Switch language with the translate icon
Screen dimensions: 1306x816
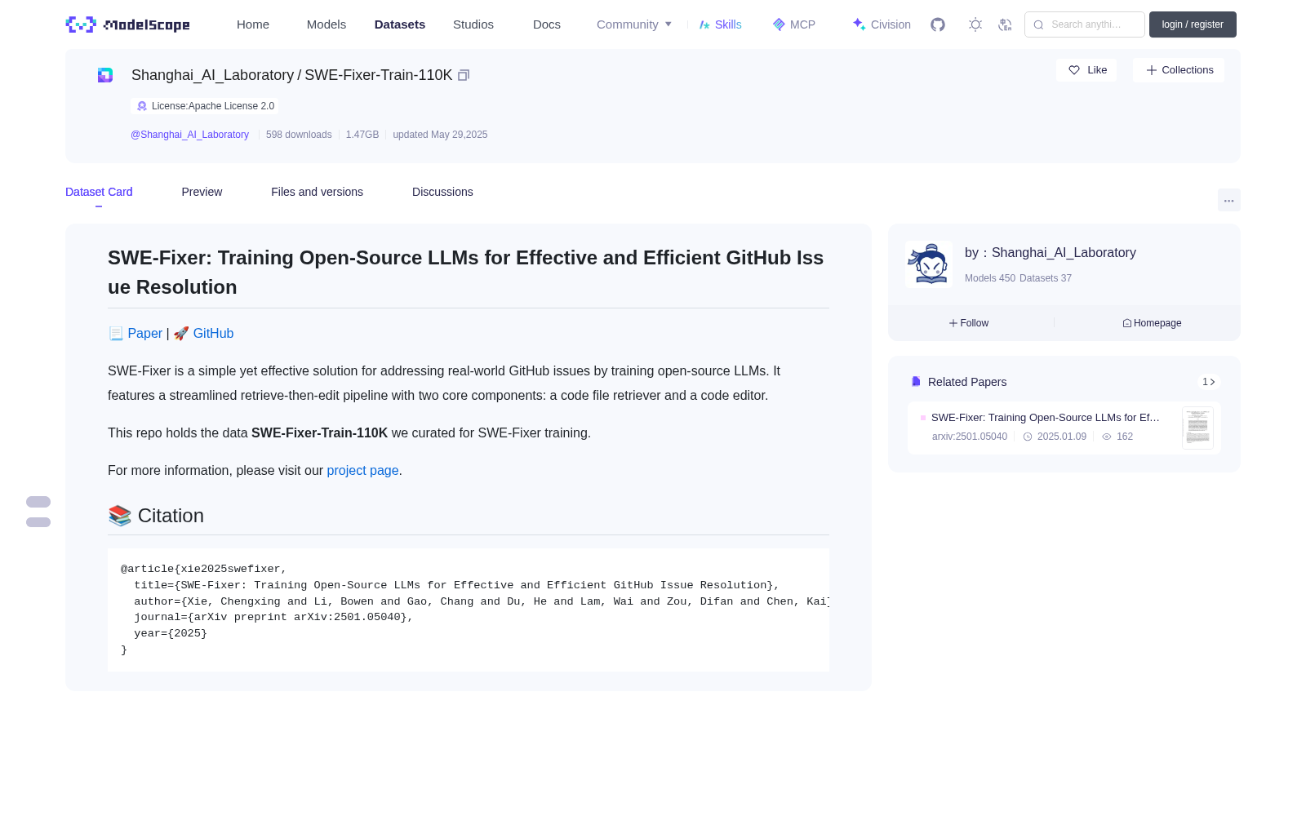coord(1005,24)
